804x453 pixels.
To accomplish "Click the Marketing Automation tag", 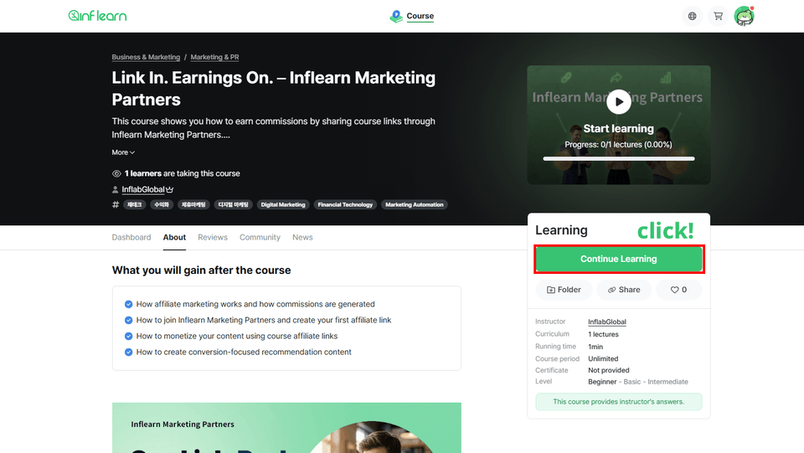I will pos(415,204).
